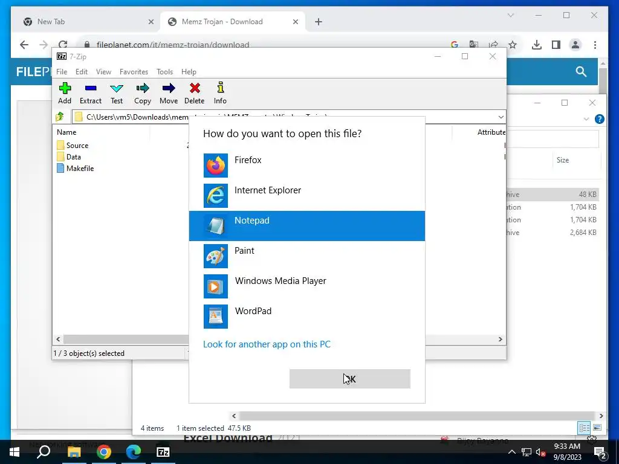Click the Explorer horizontal scrollbar right arrow

601,416
